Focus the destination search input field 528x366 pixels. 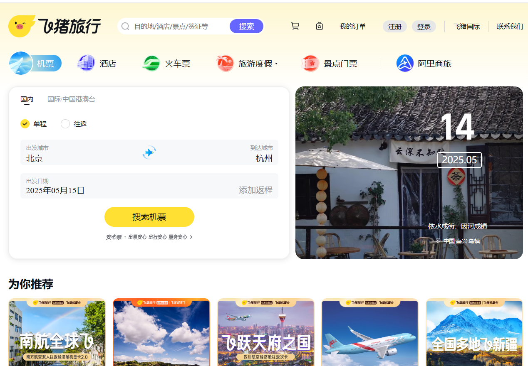181,27
